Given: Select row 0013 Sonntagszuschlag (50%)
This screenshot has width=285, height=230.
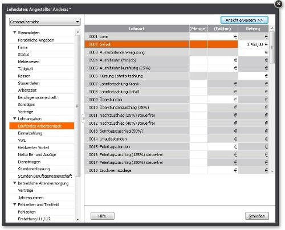Looking at the screenshot, I should 177,131.
